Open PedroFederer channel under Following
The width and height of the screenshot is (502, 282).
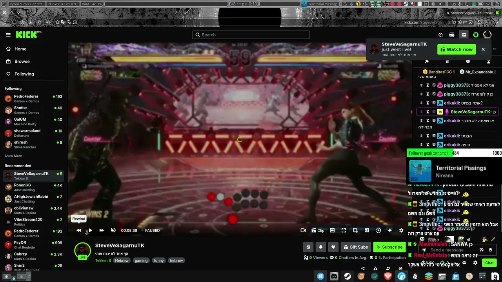pyautogui.click(x=34, y=99)
